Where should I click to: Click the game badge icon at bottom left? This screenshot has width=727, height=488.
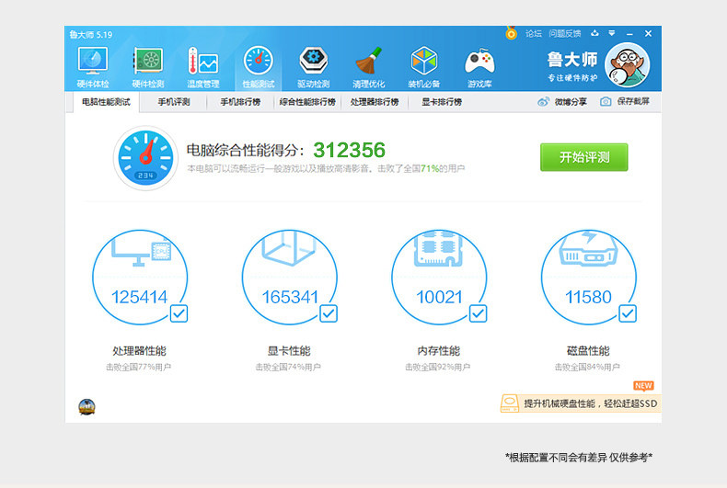click(87, 407)
